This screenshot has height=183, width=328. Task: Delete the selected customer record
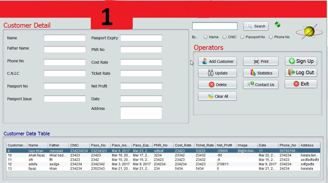pos(217,85)
